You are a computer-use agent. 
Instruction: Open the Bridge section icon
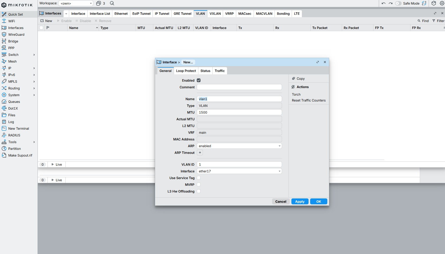(x=4, y=41)
